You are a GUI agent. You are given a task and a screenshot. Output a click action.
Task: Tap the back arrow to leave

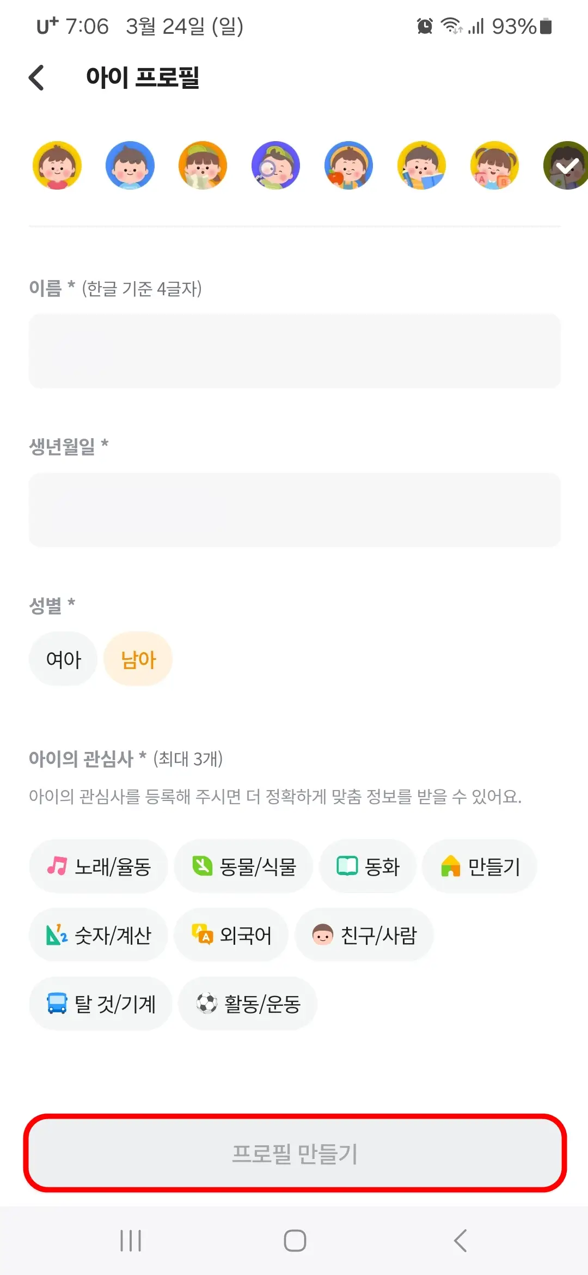pyautogui.click(x=36, y=78)
